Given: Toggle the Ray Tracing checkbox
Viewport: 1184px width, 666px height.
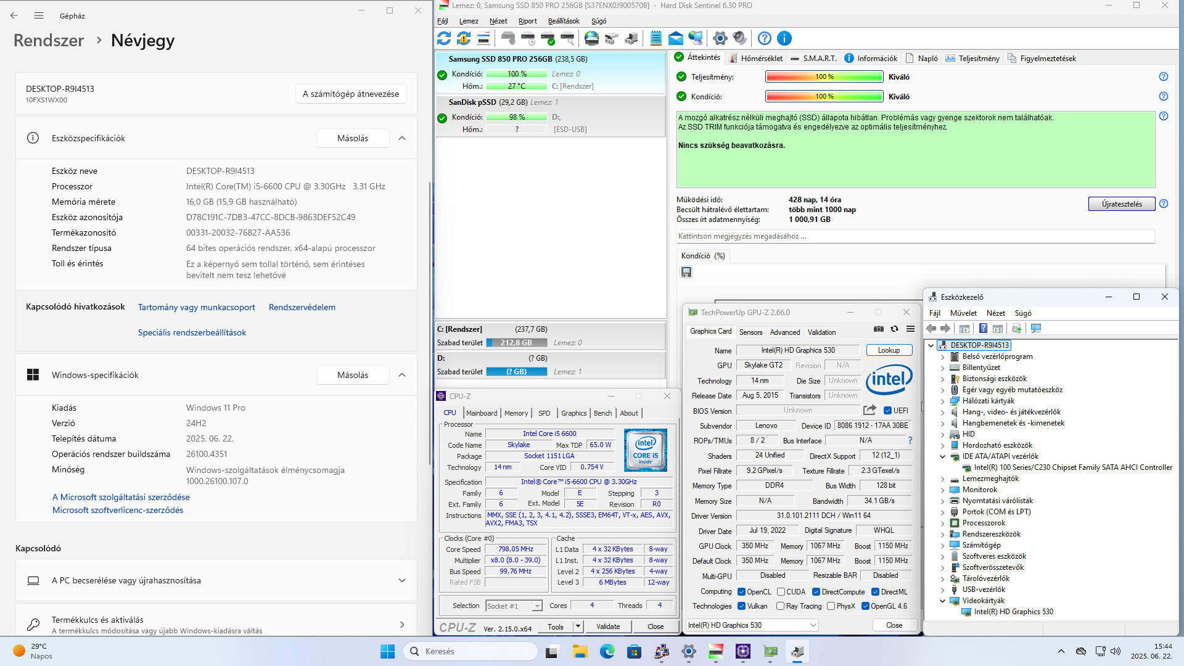Looking at the screenshot, I should coord(781,606).
